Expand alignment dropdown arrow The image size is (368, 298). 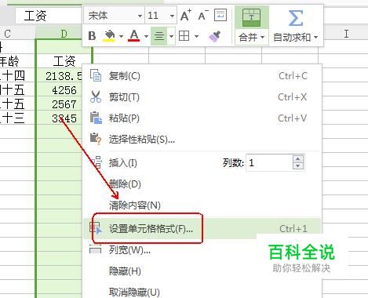coord(171,36)
